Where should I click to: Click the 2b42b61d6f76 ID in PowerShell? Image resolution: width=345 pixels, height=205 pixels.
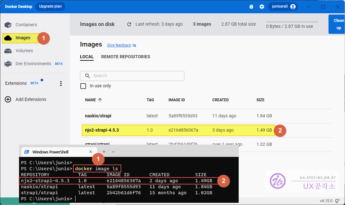click(x=124, y=193)
